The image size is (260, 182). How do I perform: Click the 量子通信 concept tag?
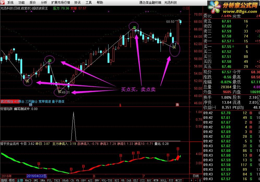[x=58, y=102]
